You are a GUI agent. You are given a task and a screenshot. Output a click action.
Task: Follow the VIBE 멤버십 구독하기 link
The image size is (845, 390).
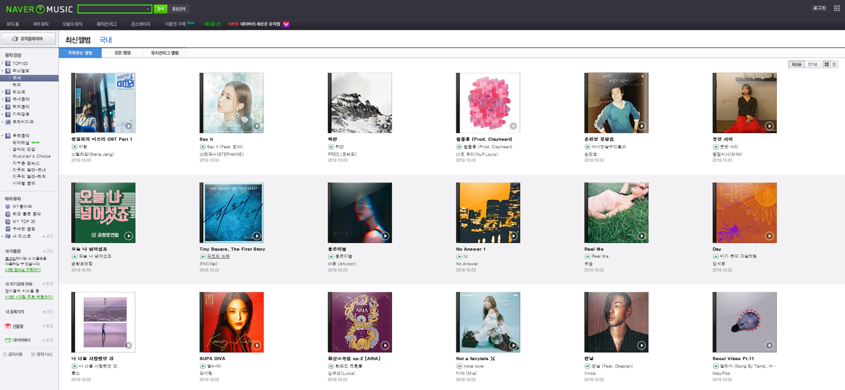[x=23, y=270]
